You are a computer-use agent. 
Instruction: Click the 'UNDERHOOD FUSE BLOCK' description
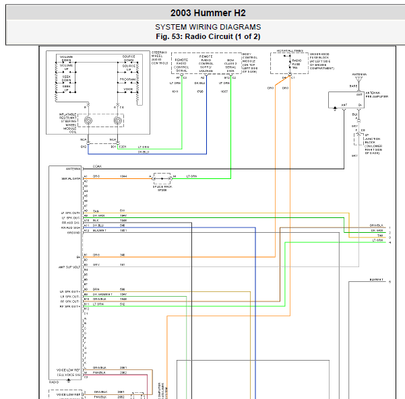coord(322,61)
